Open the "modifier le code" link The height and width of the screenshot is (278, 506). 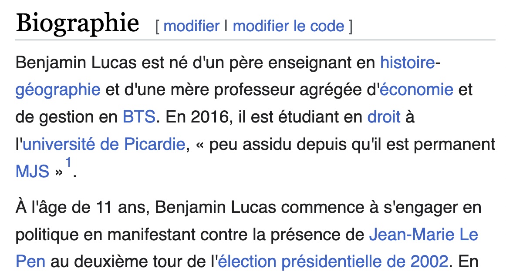coord(289,26)
